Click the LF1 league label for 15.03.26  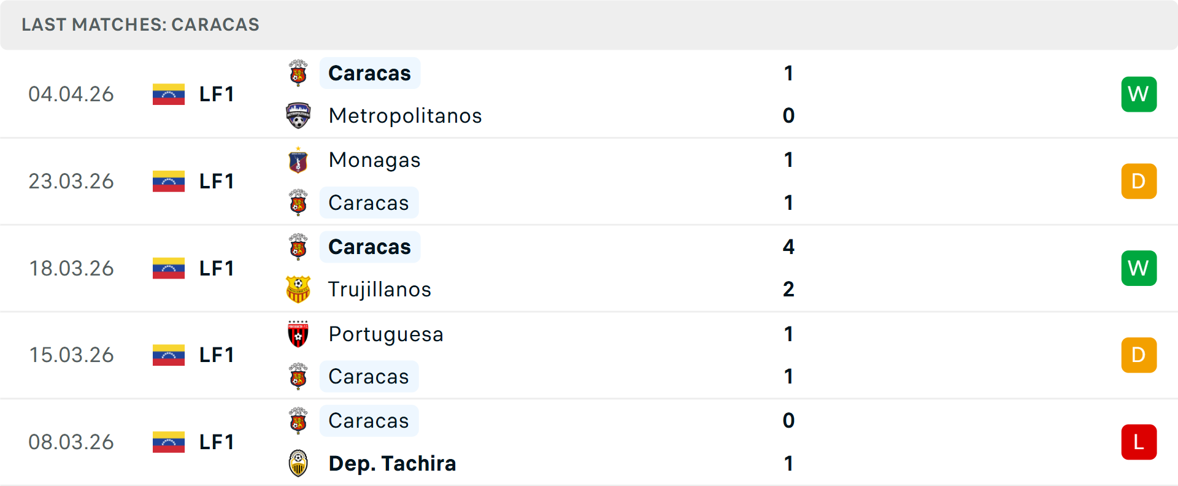pos(217,355)
